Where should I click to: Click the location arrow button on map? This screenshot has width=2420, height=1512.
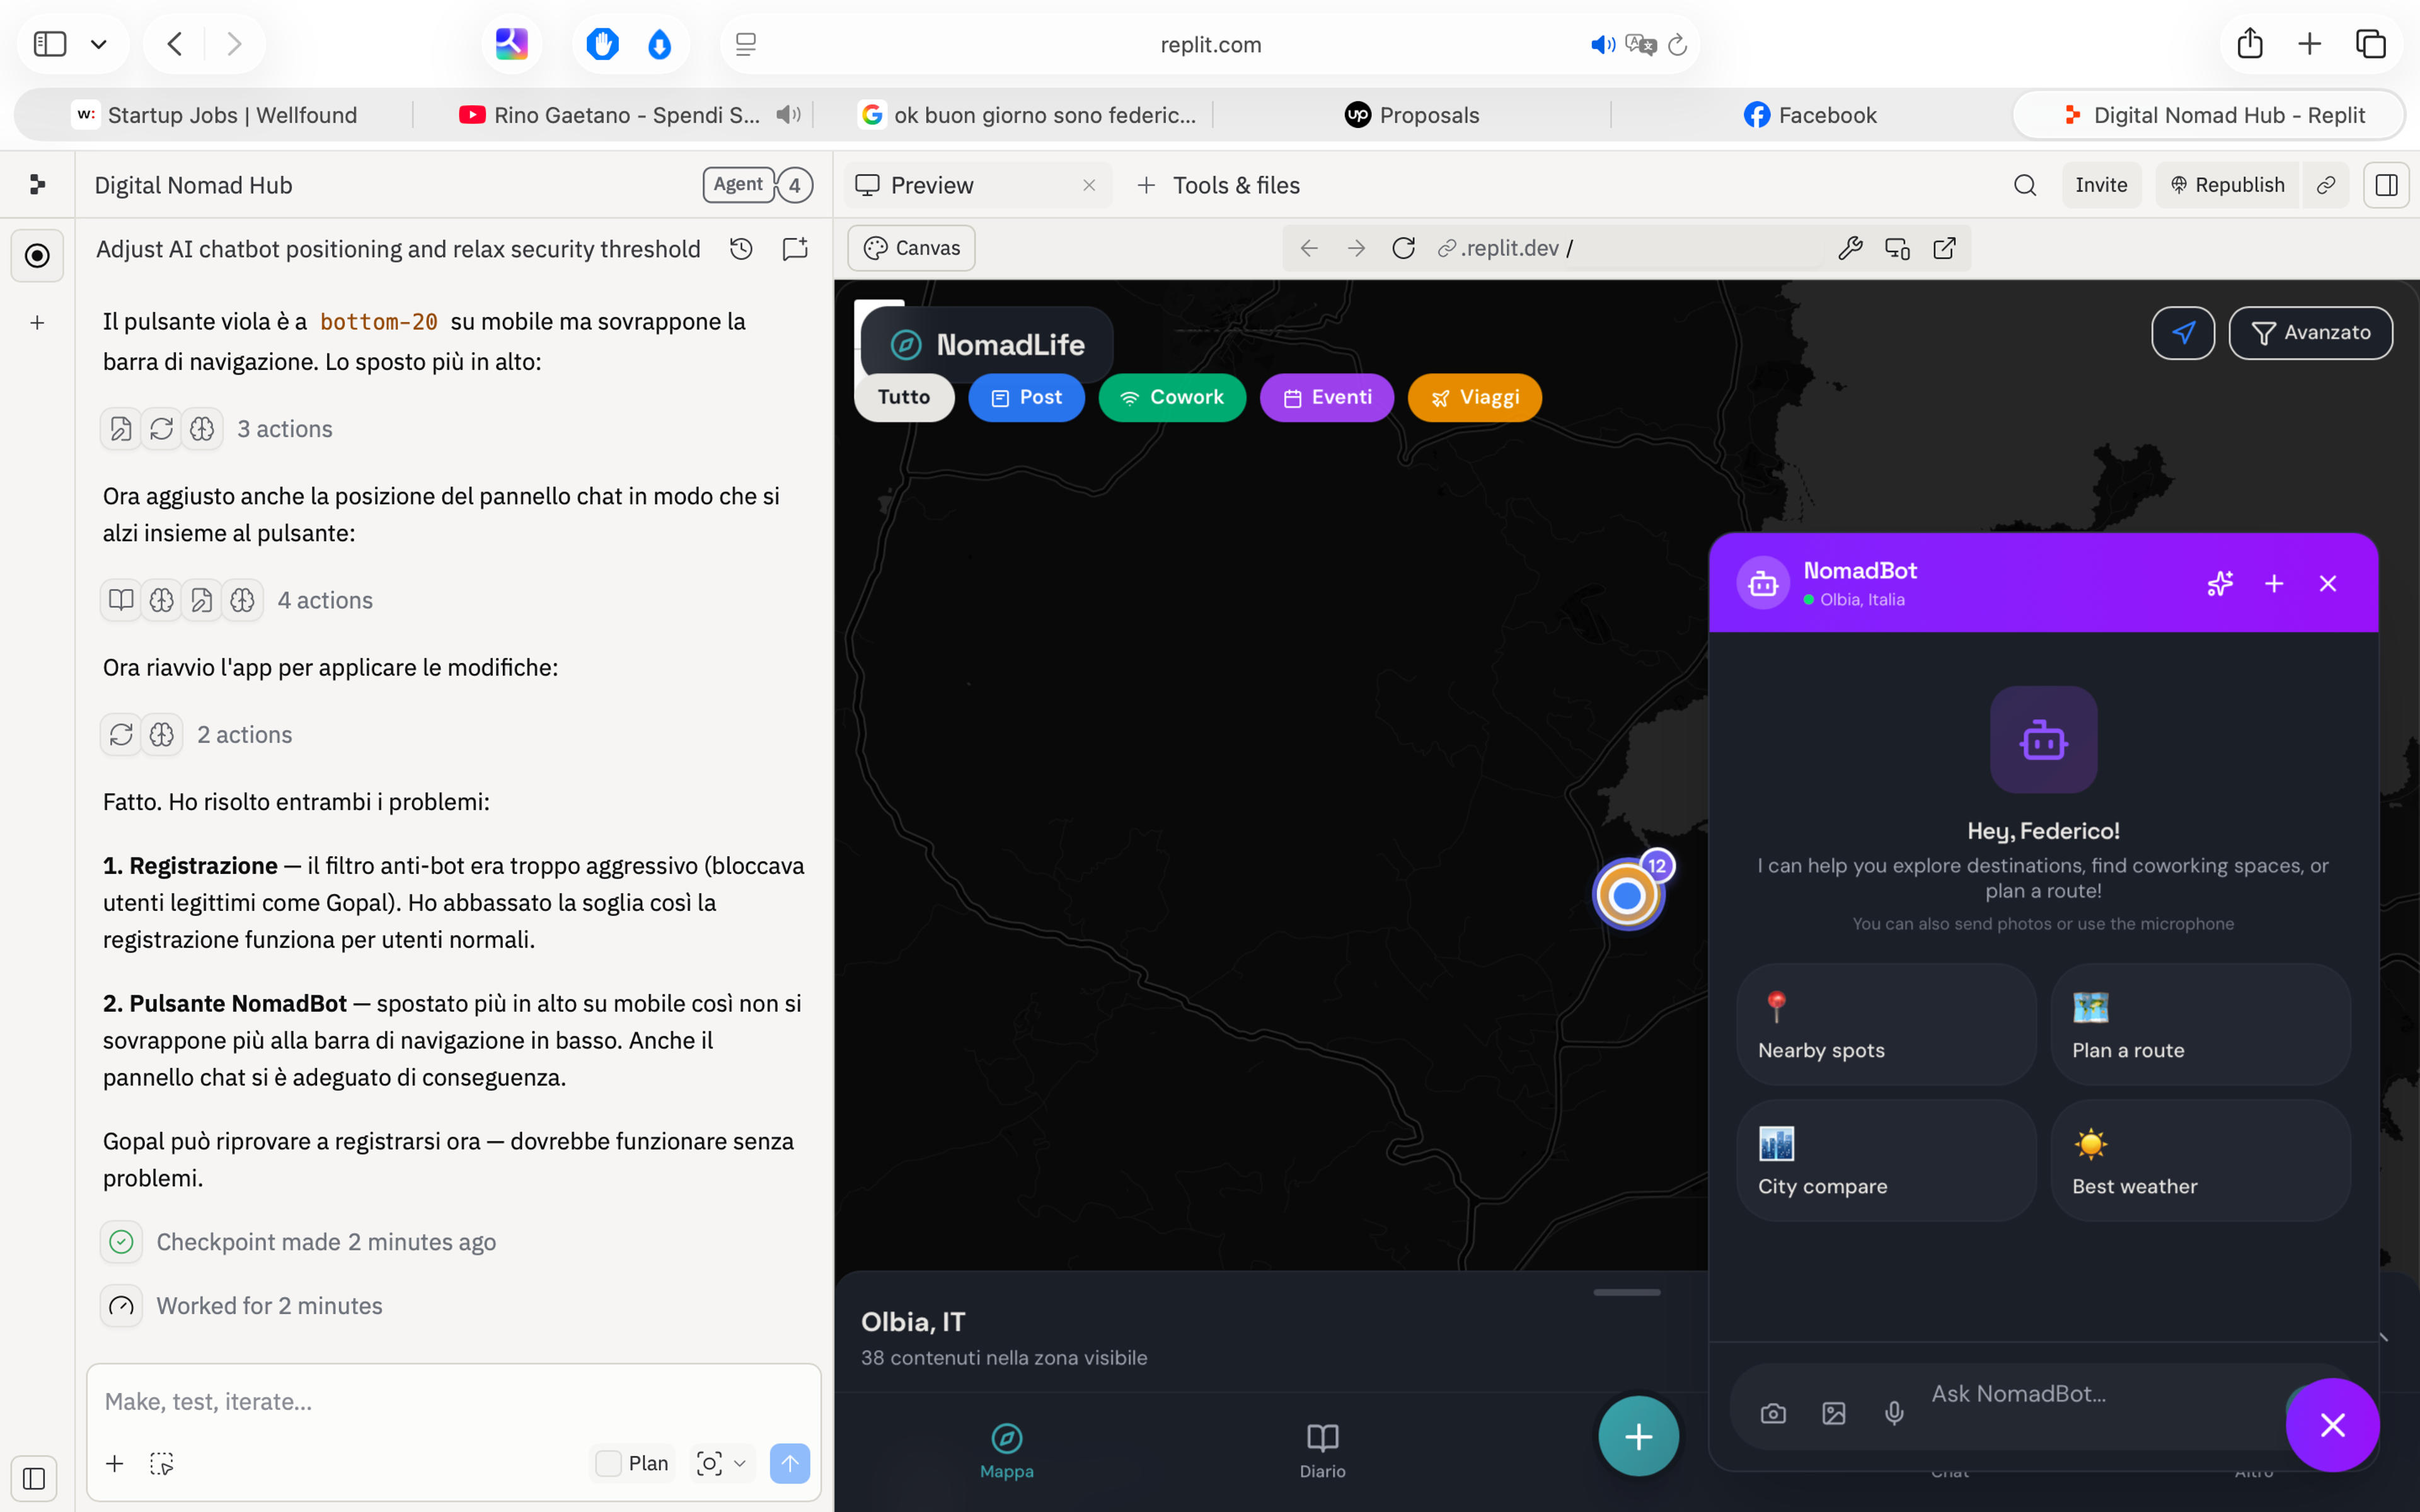[2183, 333]
